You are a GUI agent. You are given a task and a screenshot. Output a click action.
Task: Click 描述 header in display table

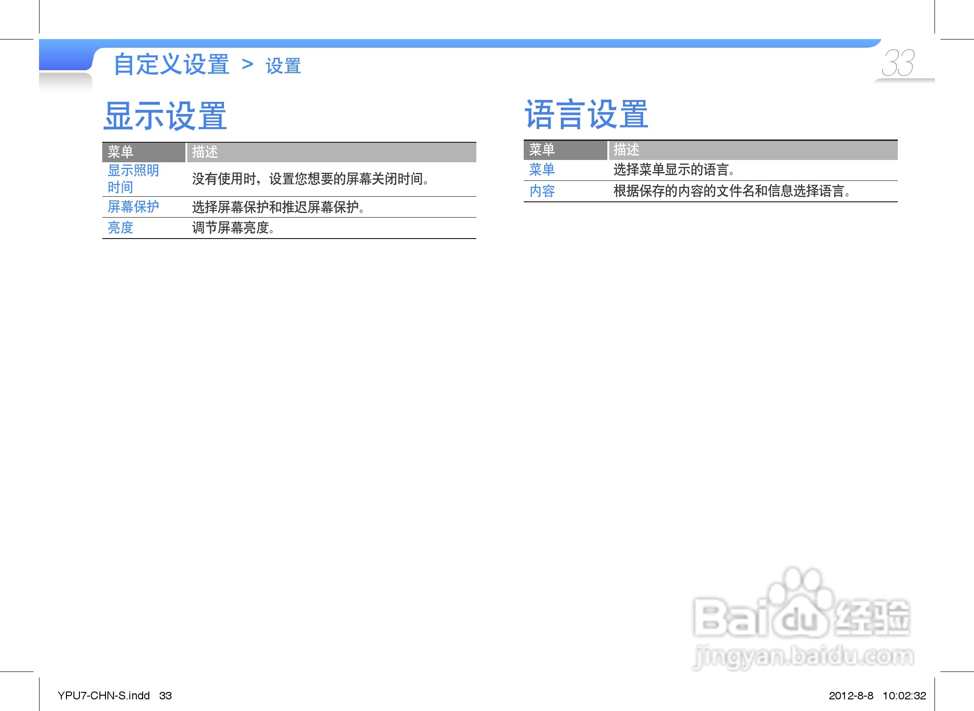tap(205, 152)
